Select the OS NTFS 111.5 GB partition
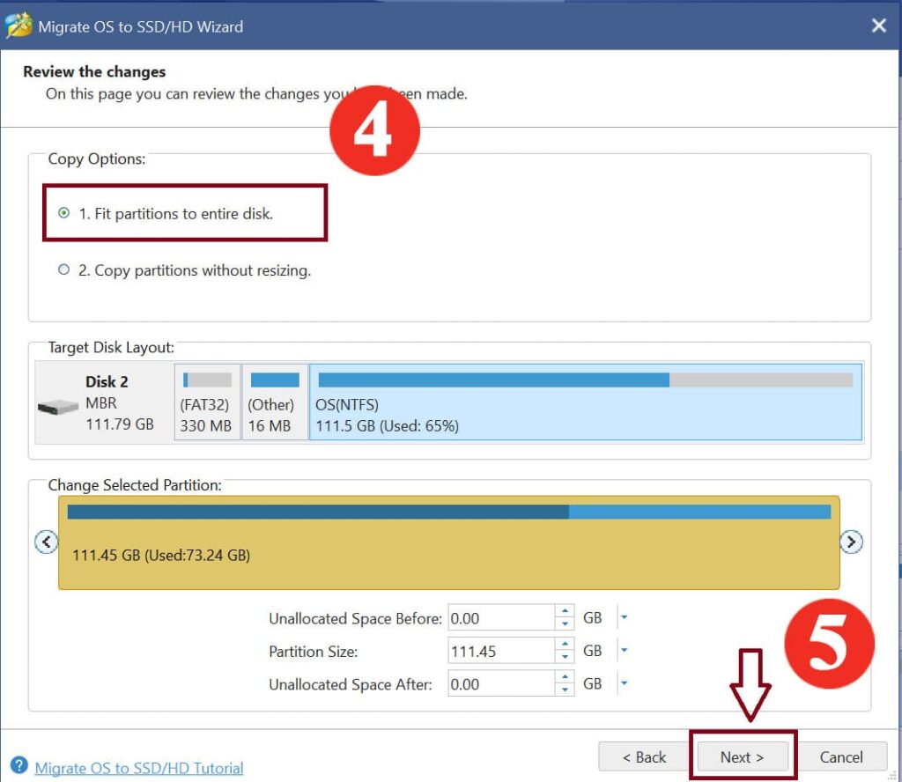 (585, 402)
